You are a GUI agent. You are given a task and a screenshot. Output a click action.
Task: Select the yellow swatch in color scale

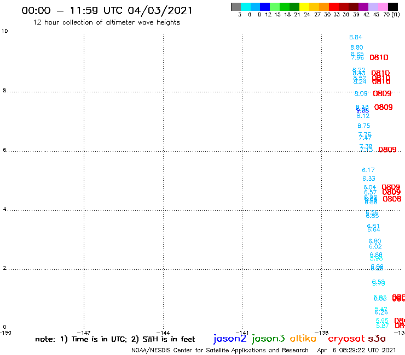click(x=304, y=7)
